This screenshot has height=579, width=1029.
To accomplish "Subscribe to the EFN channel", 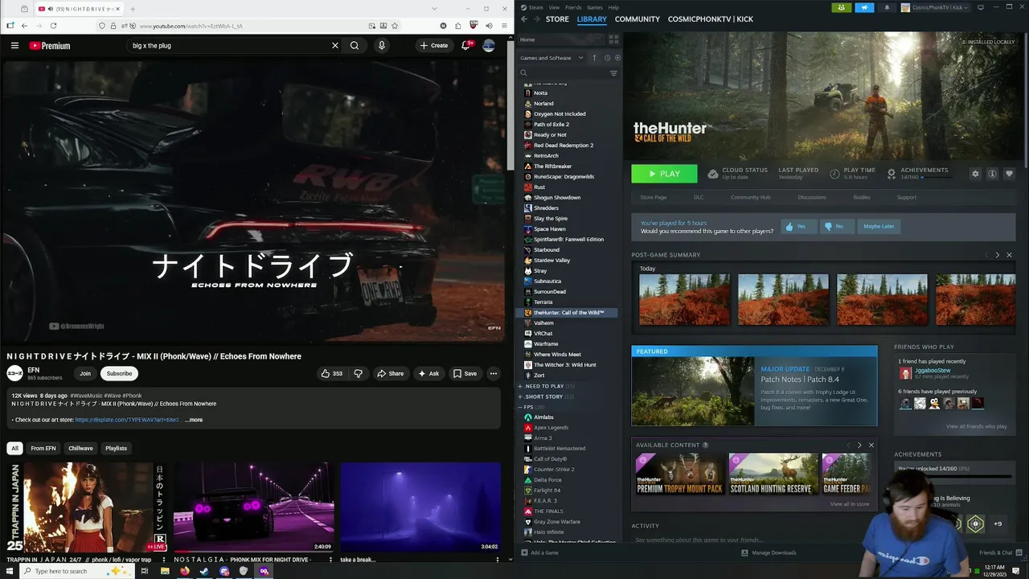I will click(119, 373).
